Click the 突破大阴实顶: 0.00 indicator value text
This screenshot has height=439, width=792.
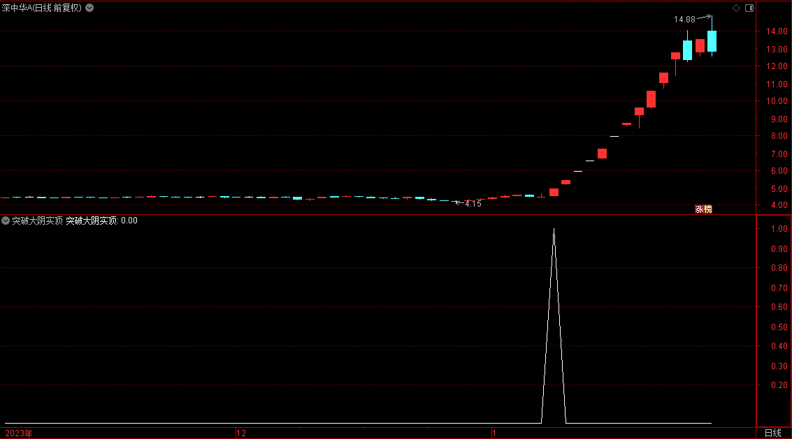point(101,221)
